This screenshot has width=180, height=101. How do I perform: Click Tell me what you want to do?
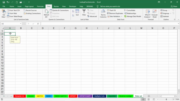(x=110, y=6)
